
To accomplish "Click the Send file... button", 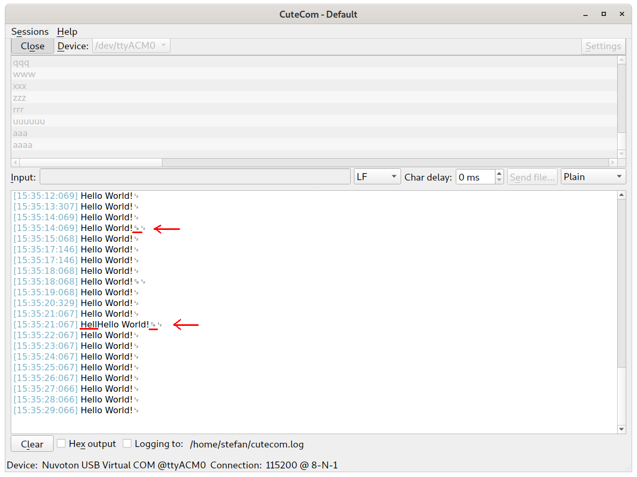I will pos(532,177).
